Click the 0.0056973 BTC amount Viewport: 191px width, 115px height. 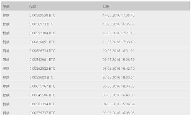click(x=41, y=24)
